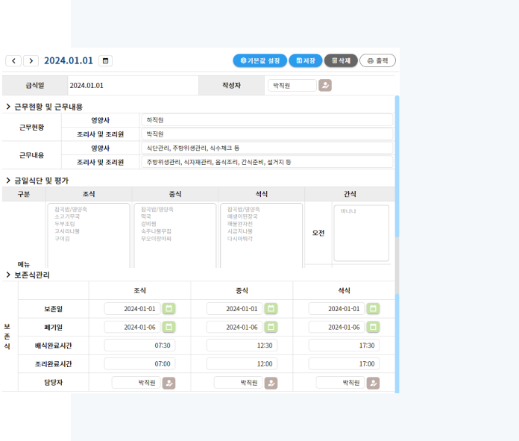
Task: Click the 2024.01.01 date heading
Action: [x=69, y=60]
